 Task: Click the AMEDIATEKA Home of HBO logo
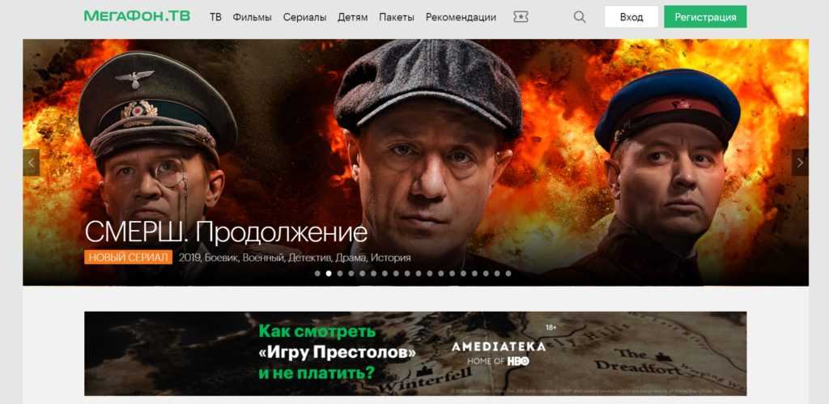(498, 353)
